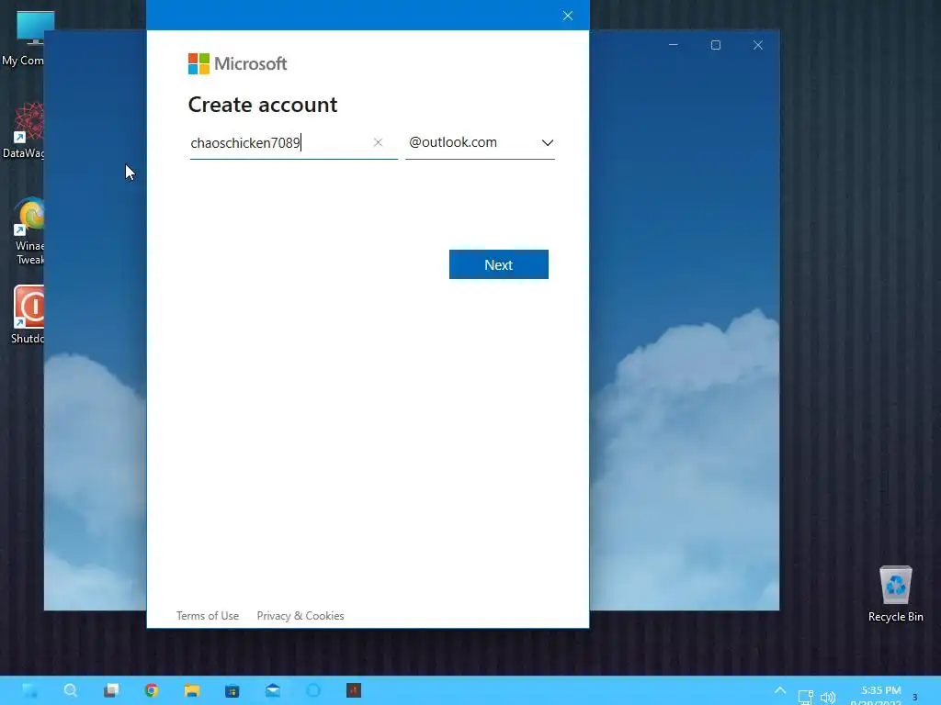Minimize the background sky window
Screen dimensions: 941x705
674,45
